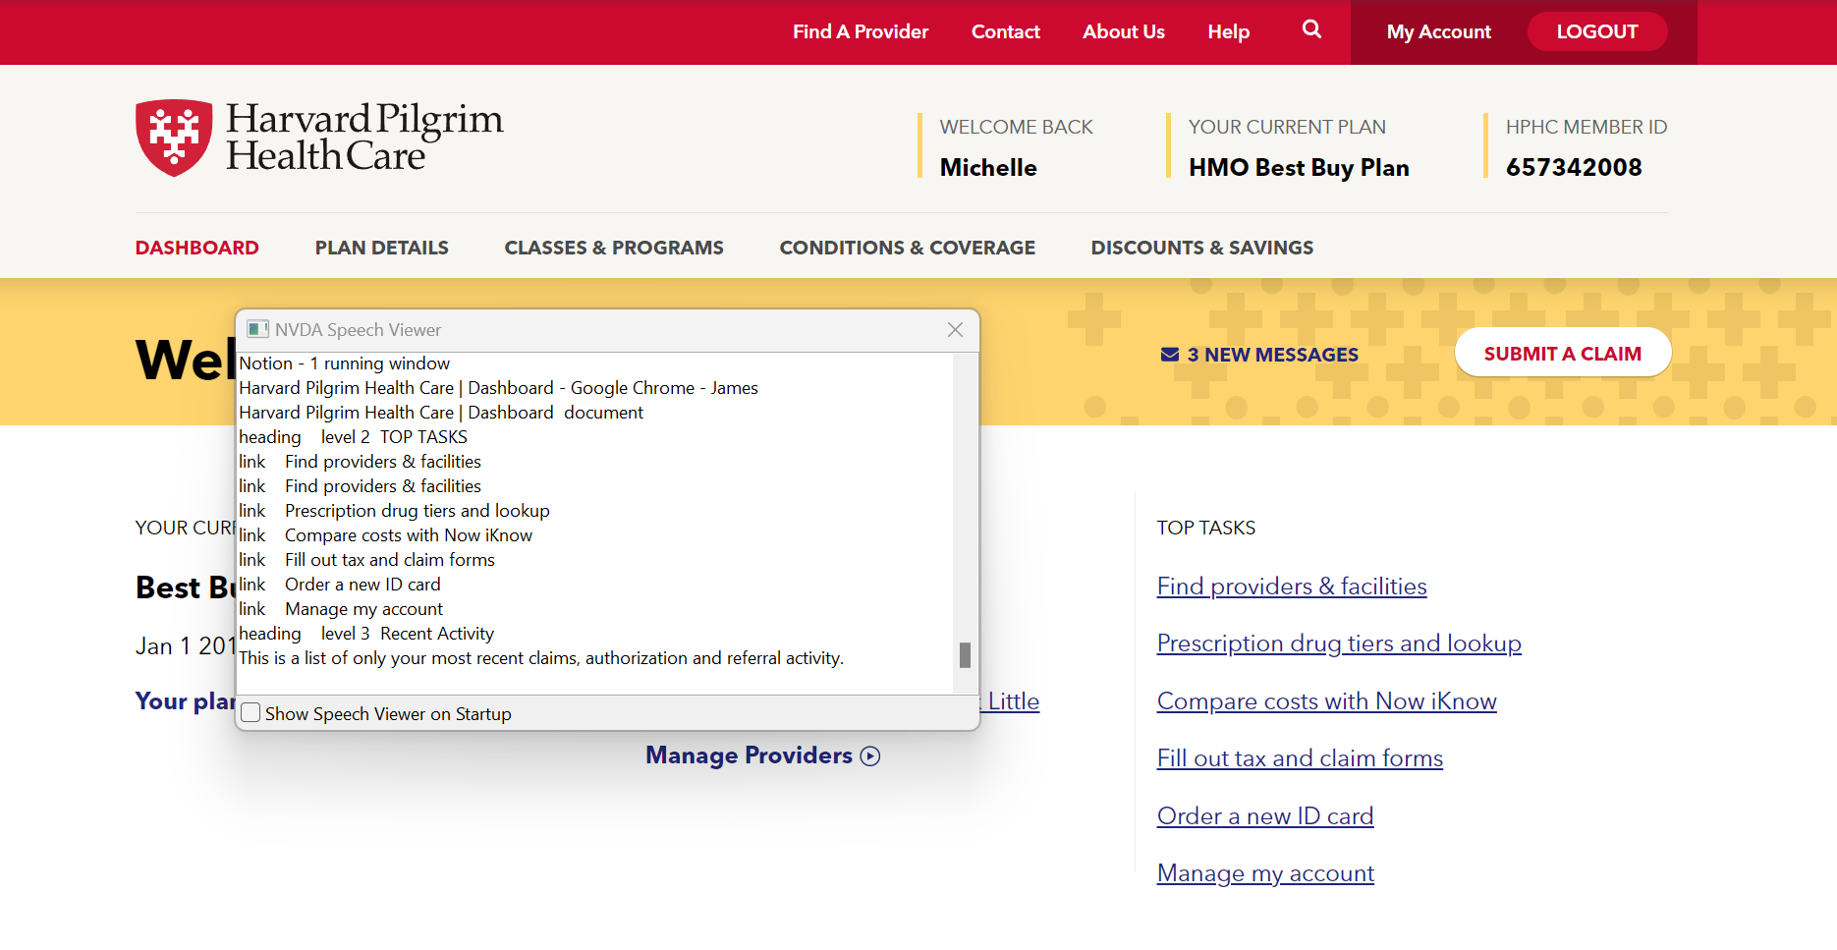
Task: Open Conditions & Coverage navigation item
Action: pyautogui.click(x=908, y=248)
